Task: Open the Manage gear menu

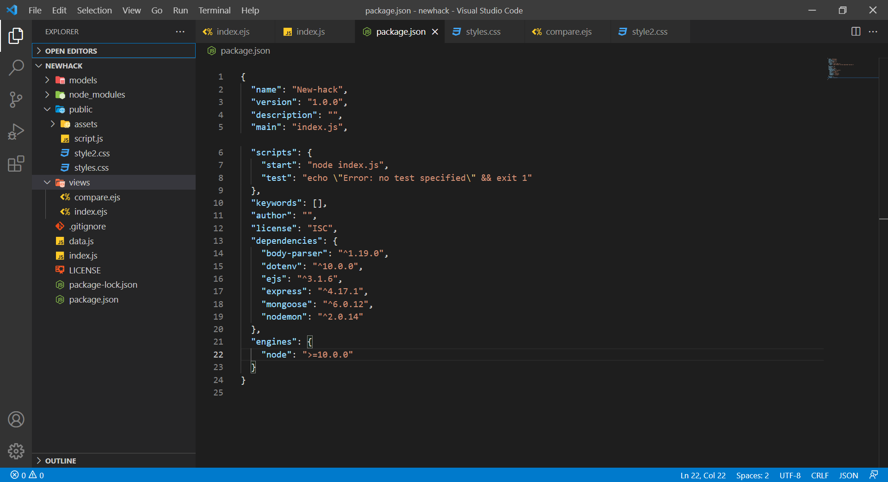Action: (16, 451)
